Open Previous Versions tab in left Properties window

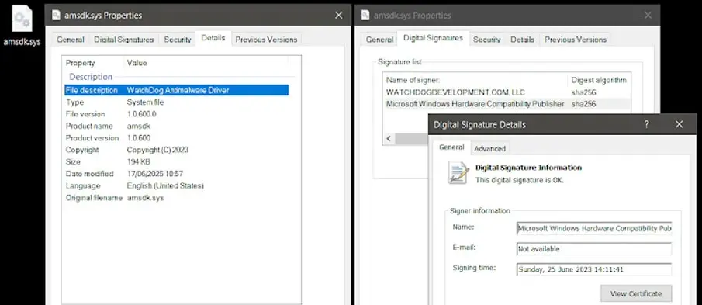266,40
